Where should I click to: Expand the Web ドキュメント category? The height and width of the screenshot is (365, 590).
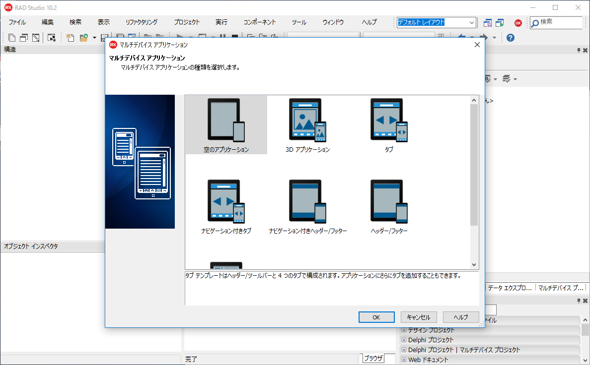pos(403,359)
